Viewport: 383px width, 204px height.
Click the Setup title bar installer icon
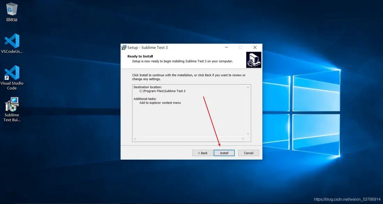tap(124, 47)
